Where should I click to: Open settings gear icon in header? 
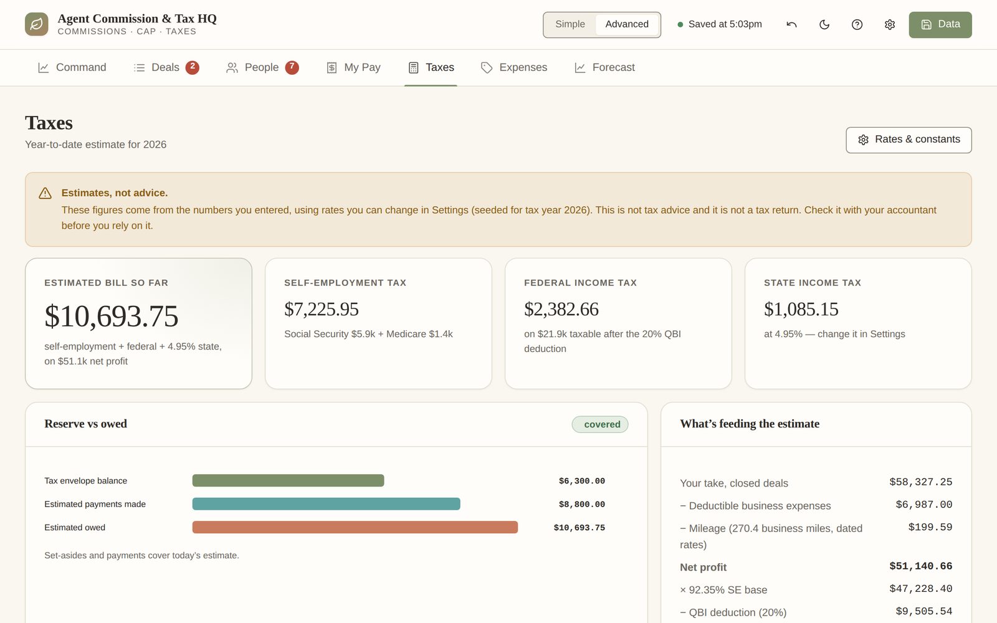pos(890,24)
